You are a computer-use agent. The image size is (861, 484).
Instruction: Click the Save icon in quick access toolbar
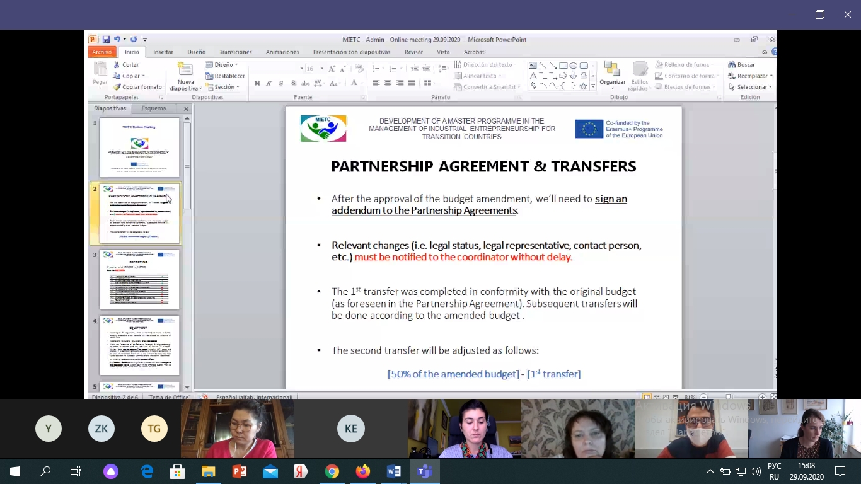pos(106,39)
